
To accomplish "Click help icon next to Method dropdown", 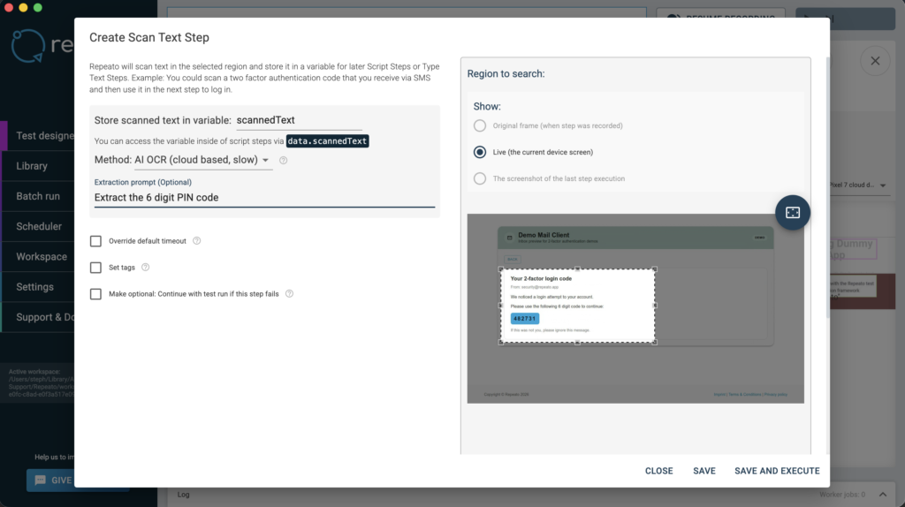I will pyautogui.click(x=283, y=160).
